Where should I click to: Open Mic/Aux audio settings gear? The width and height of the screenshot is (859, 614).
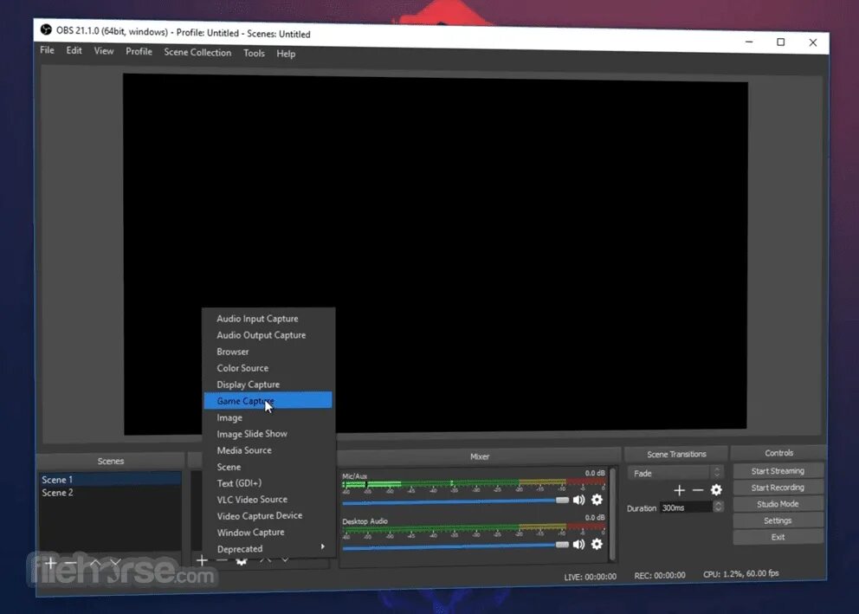pos(597,500)
